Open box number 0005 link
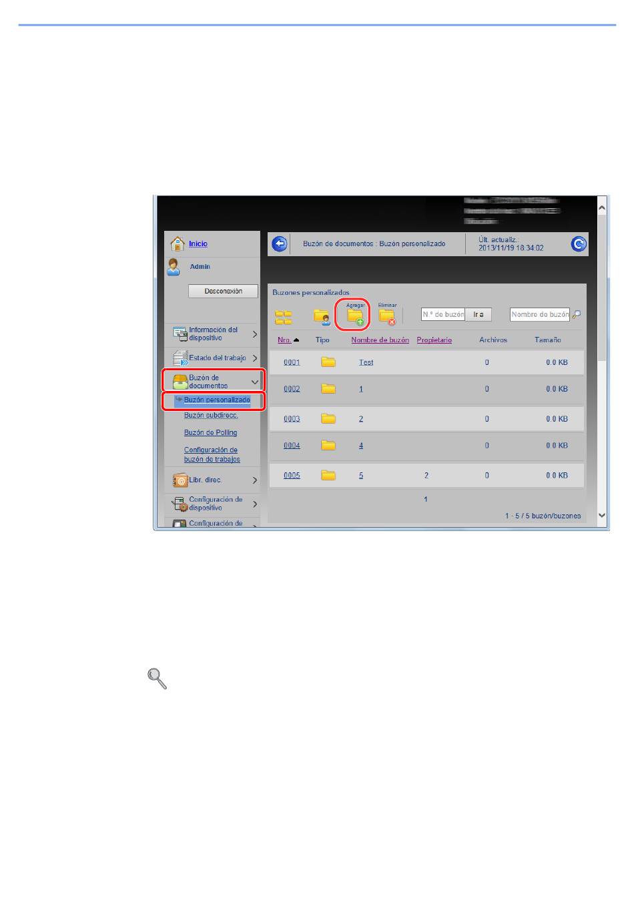The height and width of the screenshot is (914, 634). (x=292, y=476)
